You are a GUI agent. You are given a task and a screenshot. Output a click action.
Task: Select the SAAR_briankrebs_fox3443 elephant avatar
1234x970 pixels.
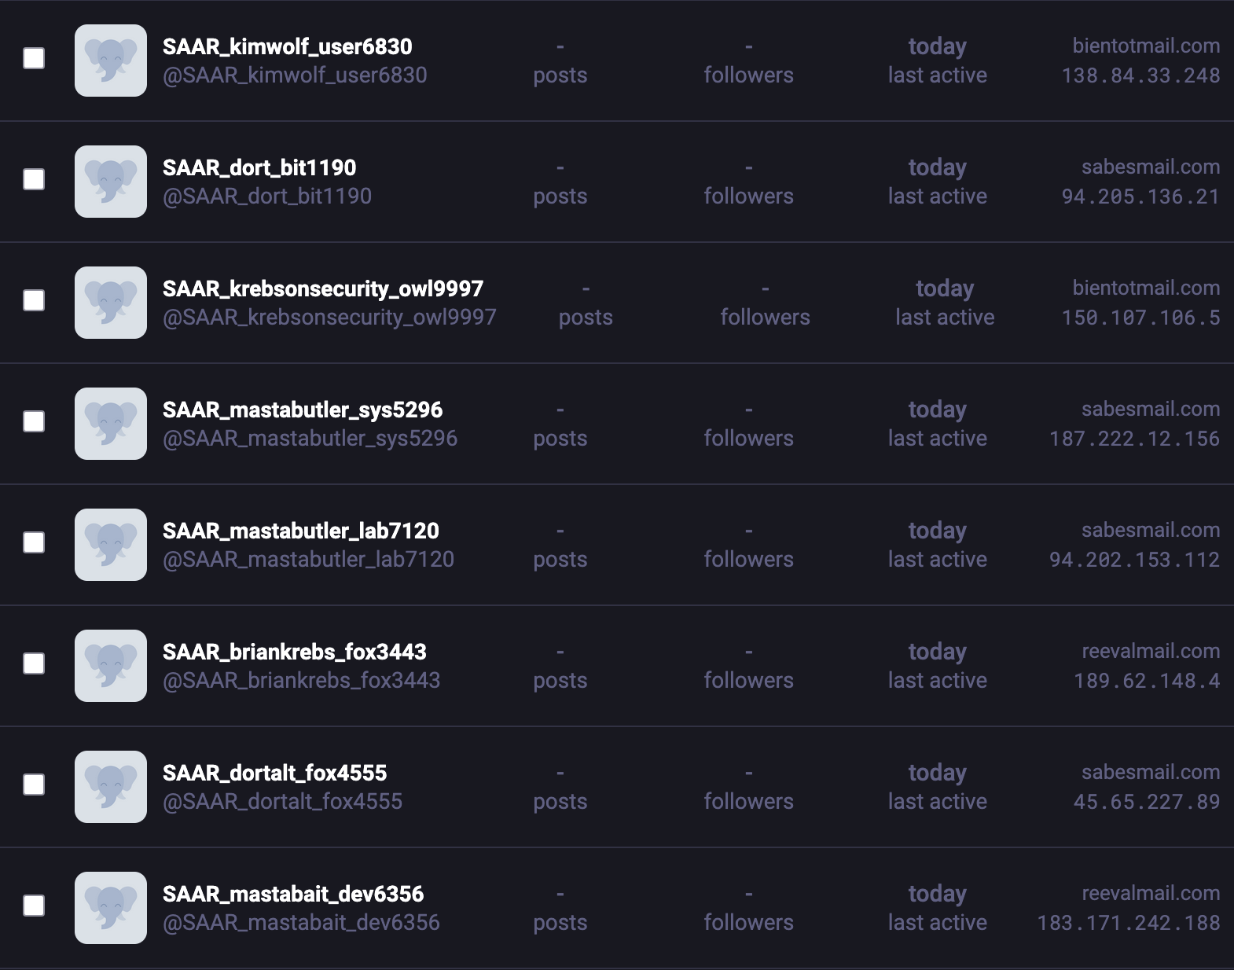[x=111, y=666]
